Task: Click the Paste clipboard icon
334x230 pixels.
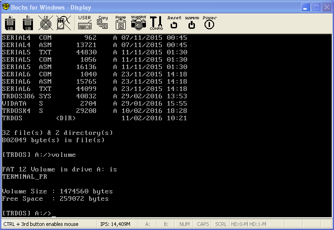Action: [120, 23]
